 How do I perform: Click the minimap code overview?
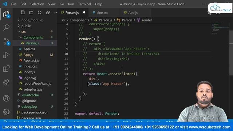pos(220,28)
